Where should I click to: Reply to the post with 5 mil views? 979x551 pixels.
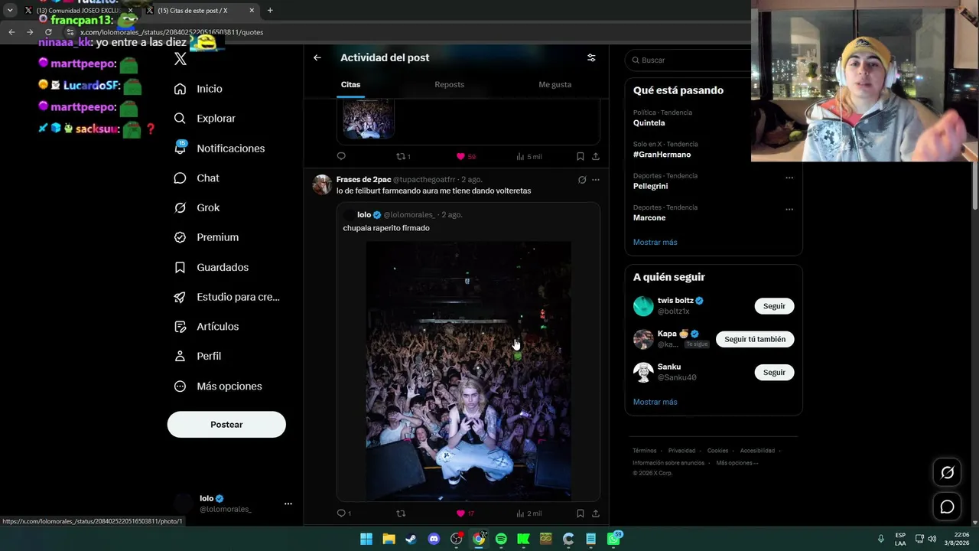pos(341,156)
